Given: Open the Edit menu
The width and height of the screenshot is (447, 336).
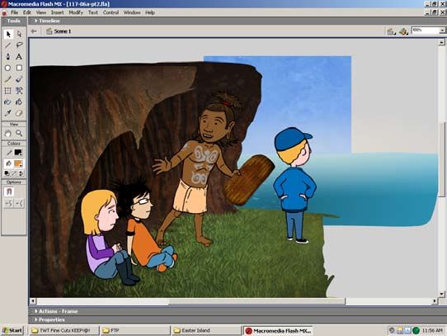Looking at the screenshot, I should point(27,12).
